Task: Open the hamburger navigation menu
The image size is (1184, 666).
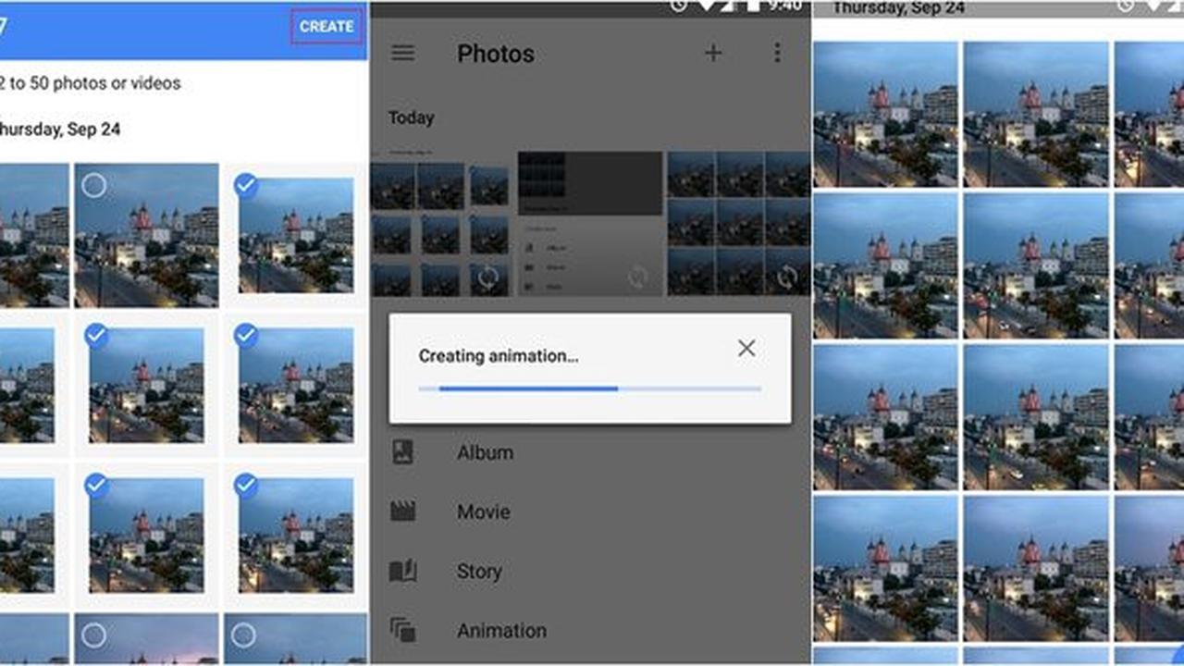Action: point(402,53)
